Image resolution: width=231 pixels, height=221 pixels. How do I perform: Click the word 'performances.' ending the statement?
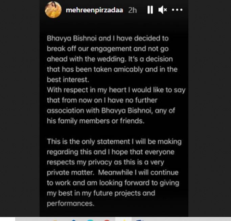[x=71, y=204]
